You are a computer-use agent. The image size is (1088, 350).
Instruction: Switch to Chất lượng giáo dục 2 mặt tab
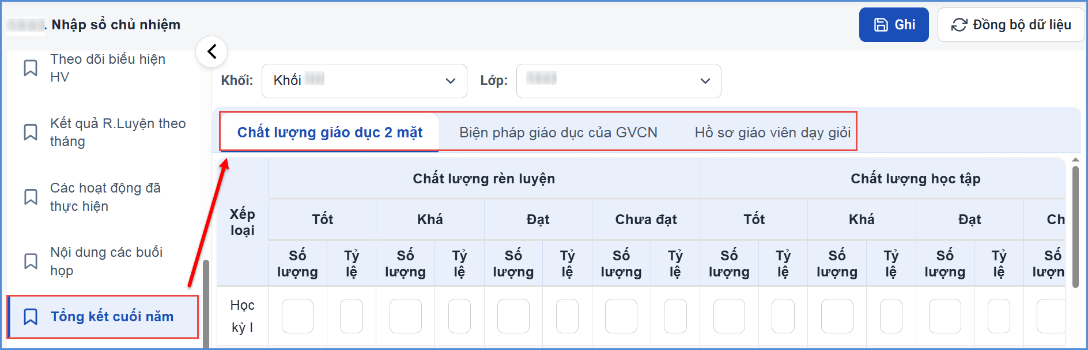click(x=330, y=133)
